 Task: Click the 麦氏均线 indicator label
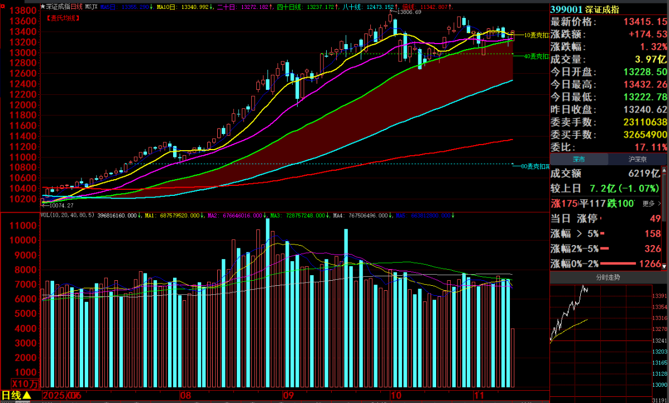60,18
